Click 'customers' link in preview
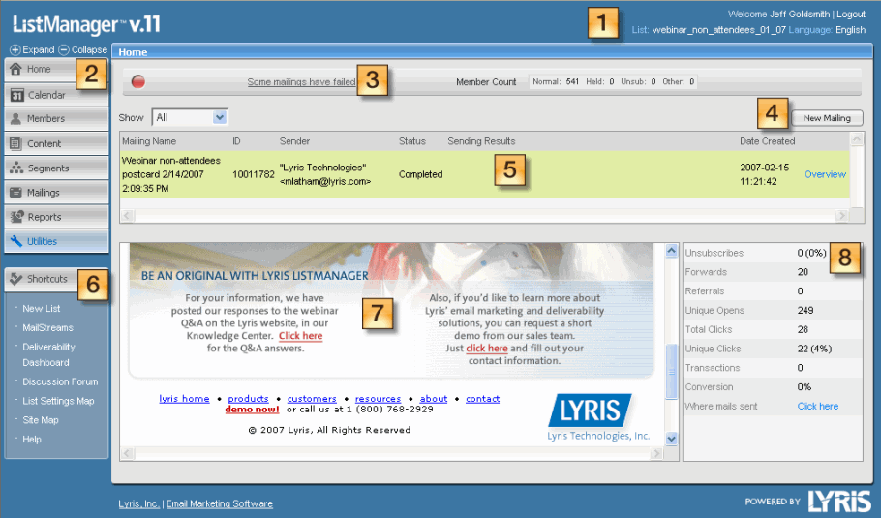The image size is (881, 518). point(312,398)
